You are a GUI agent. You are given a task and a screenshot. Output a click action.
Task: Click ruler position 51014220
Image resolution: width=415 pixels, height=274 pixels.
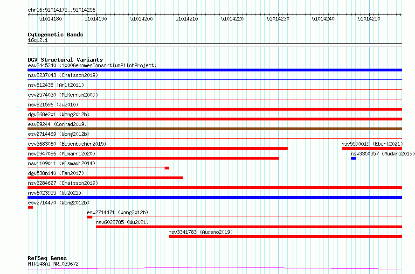coord(232,19)
